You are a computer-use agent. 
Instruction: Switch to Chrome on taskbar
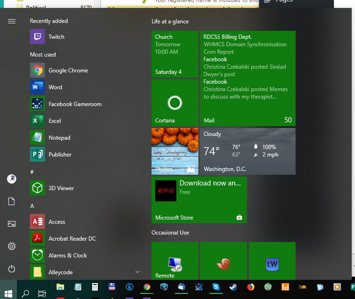pos(147,287)
